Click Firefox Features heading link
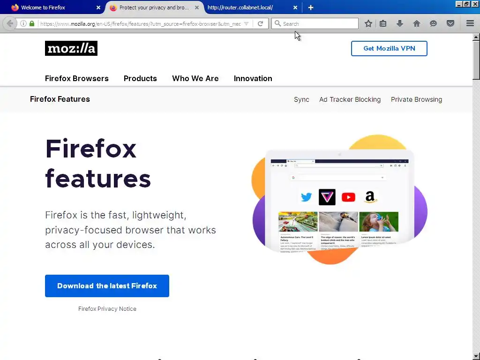 point(60,99)
